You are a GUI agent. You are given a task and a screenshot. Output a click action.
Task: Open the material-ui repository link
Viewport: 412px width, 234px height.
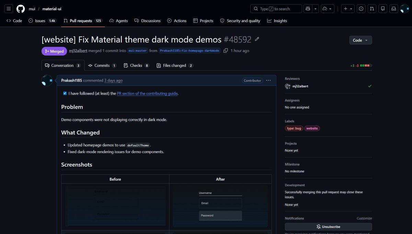pos(52,9)
